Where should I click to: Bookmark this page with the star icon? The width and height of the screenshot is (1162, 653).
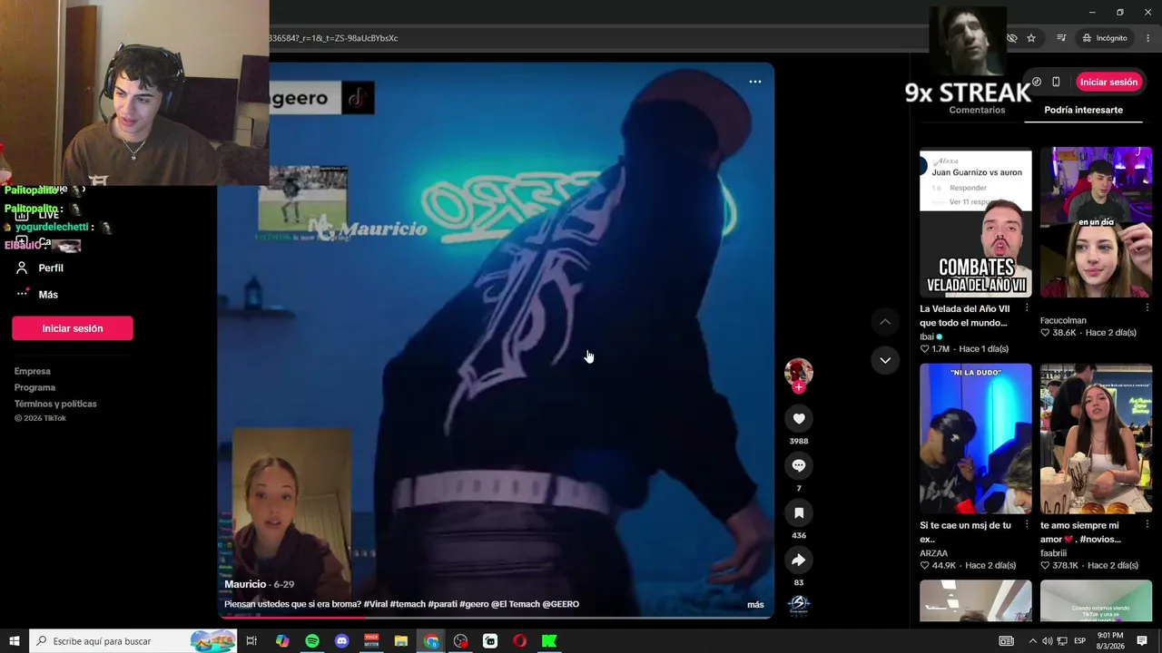click(1031, 38)
